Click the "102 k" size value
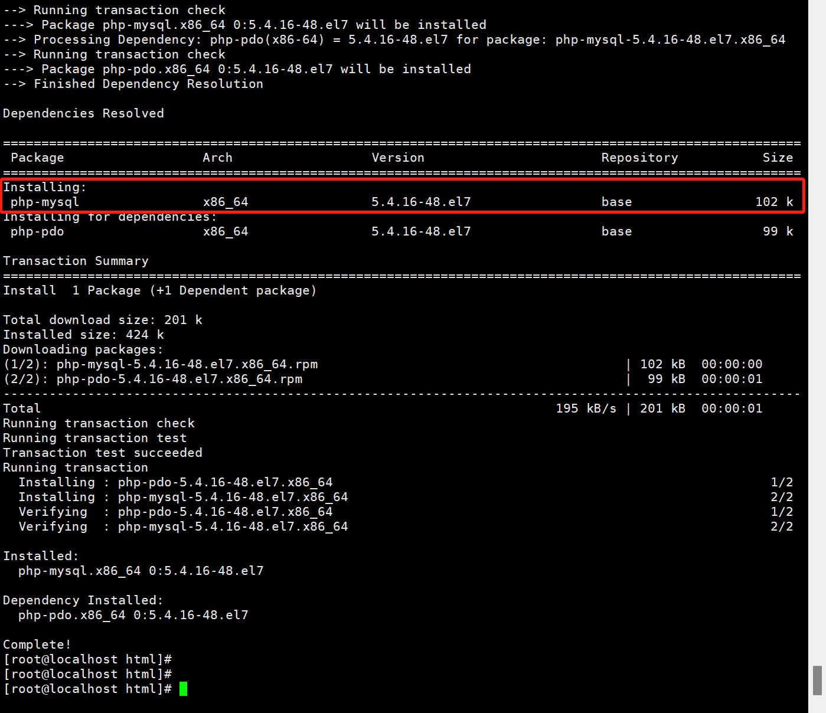Image resolution: width=826 pixels, height=713 pixels. (x=774, y=202)
